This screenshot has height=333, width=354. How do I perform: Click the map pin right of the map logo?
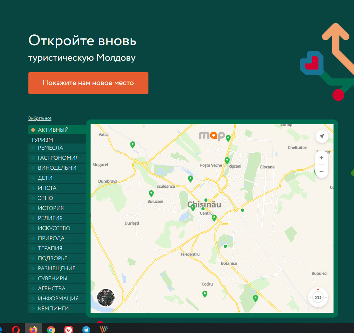coord(228,138)
